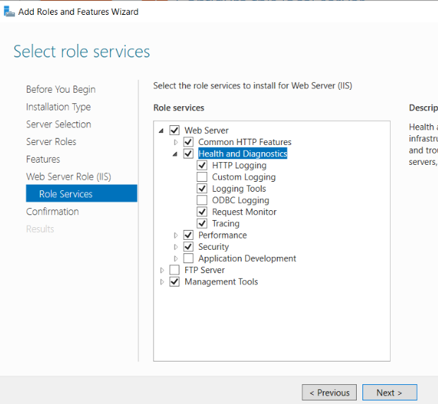Select the Health and Diagnostics label
Viewport: 438px width, 404px height.
point(243,154)
